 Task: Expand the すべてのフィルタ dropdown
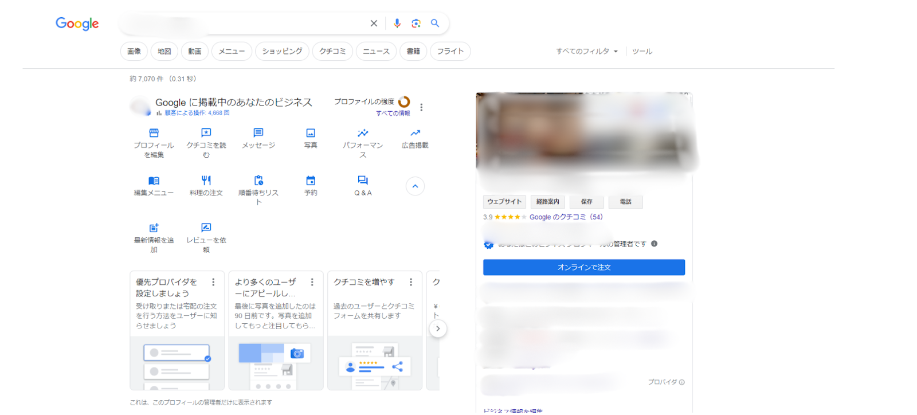coord(587,52)
